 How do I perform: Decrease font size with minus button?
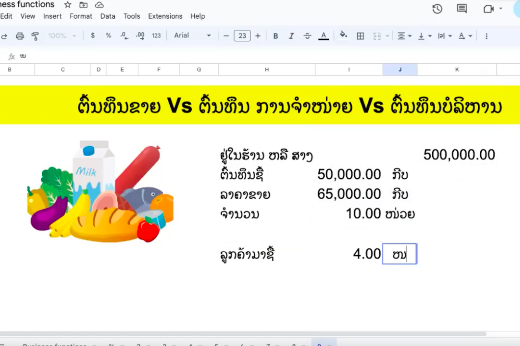[x=226, y=36]
